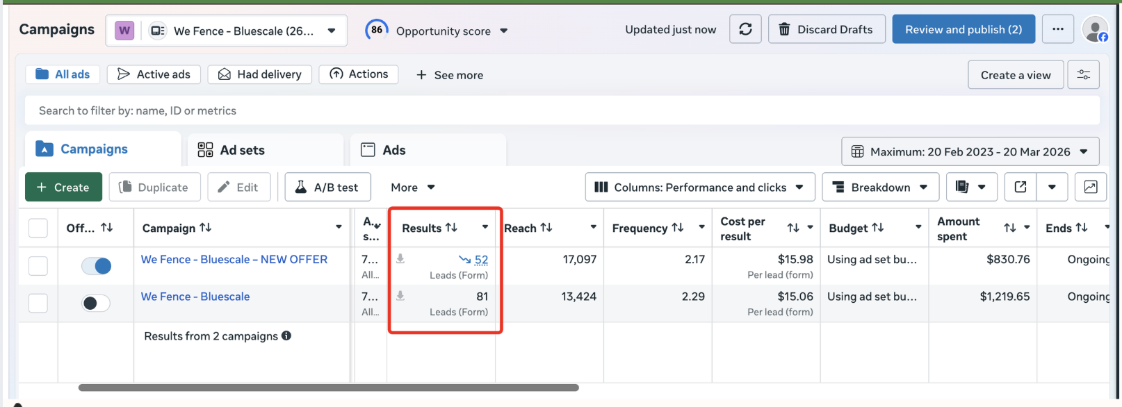This screenshot has height=407, width=1122.
Task: Select the Had delivery view
Action: click(260, 74)
